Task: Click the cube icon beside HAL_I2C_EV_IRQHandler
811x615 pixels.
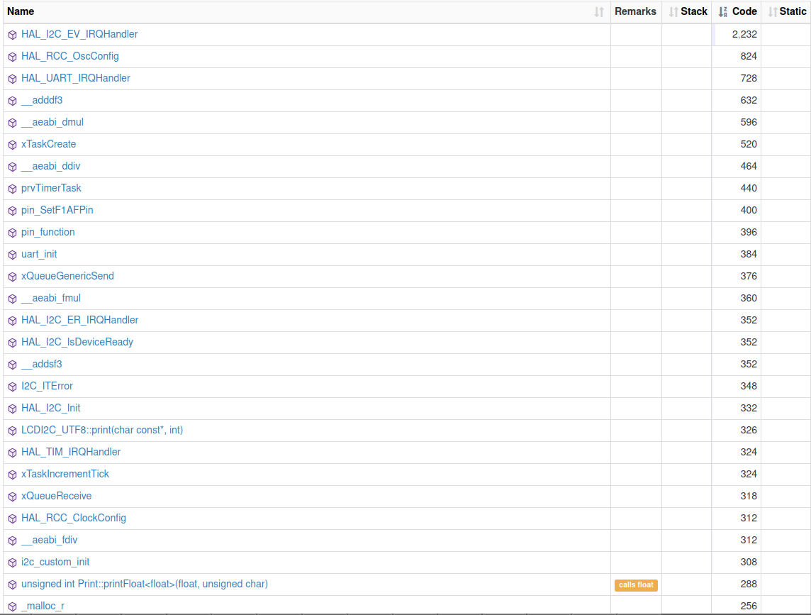Action: 12,35
